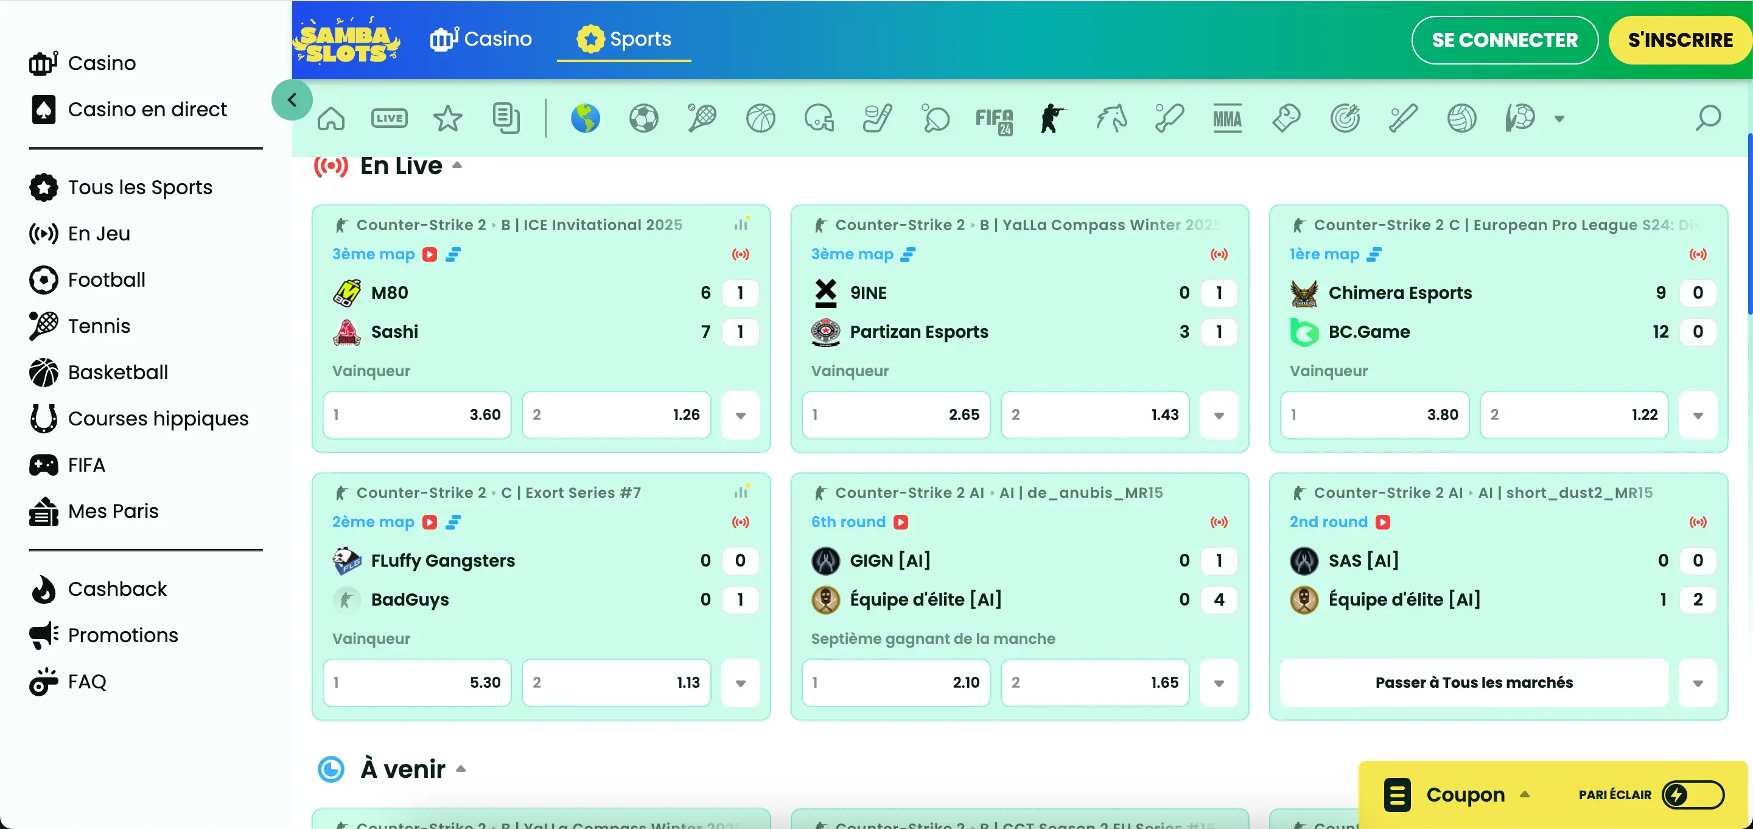
Task: Select the basketball icon in sports bar
Action: pyautogui.click(x=760, y=119)
